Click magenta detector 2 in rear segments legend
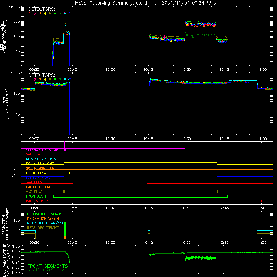This screenshot has height=277, width=277. 35,80
